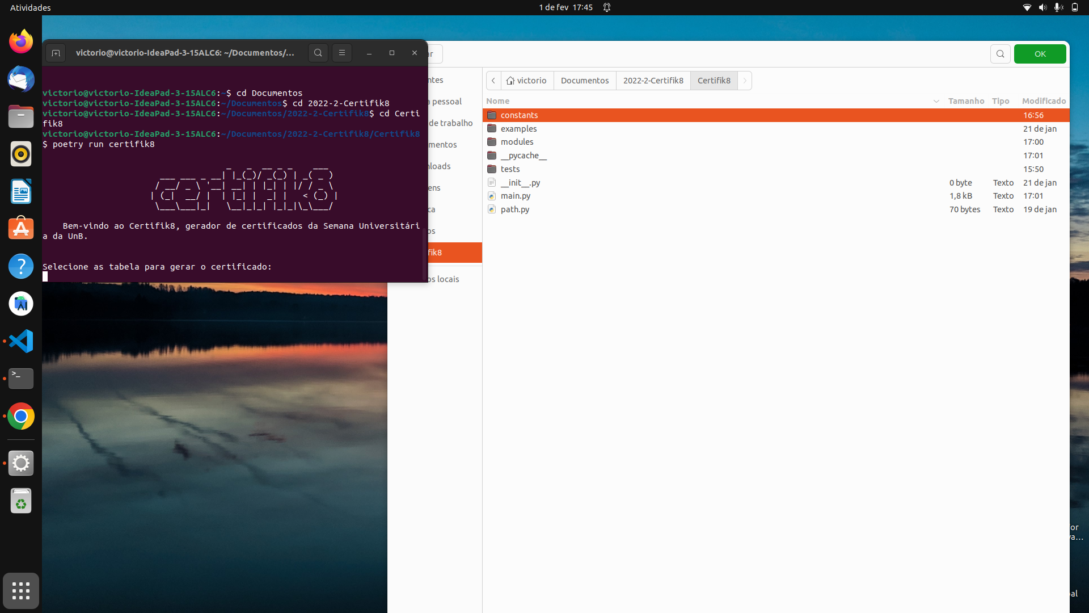Open the Trash in the dock

[21, 501]
